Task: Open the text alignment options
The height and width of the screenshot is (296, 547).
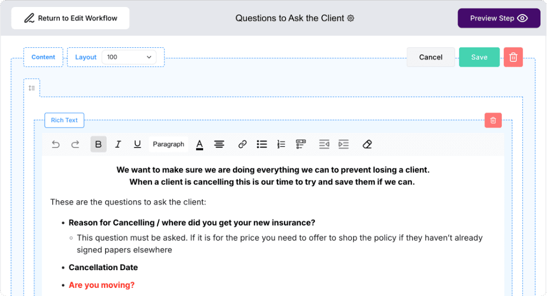Action: pos(219,144)
